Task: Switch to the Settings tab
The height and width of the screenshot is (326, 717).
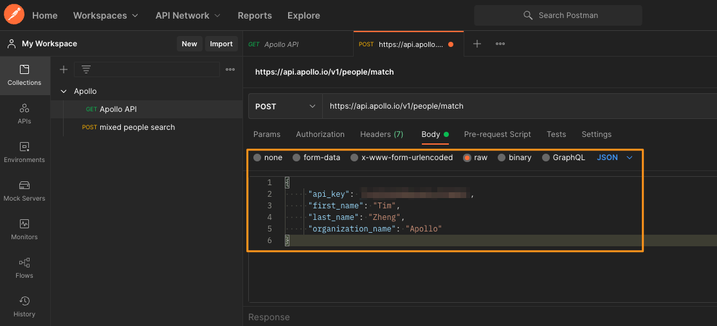Action: point(596,134)
